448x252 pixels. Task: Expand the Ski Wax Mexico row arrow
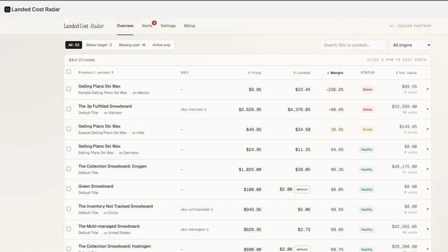[x=427, y=90]
